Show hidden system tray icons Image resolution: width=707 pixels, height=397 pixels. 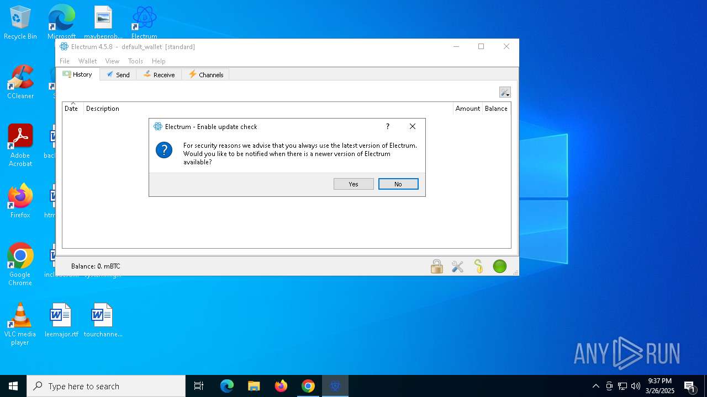pos(595,386)
